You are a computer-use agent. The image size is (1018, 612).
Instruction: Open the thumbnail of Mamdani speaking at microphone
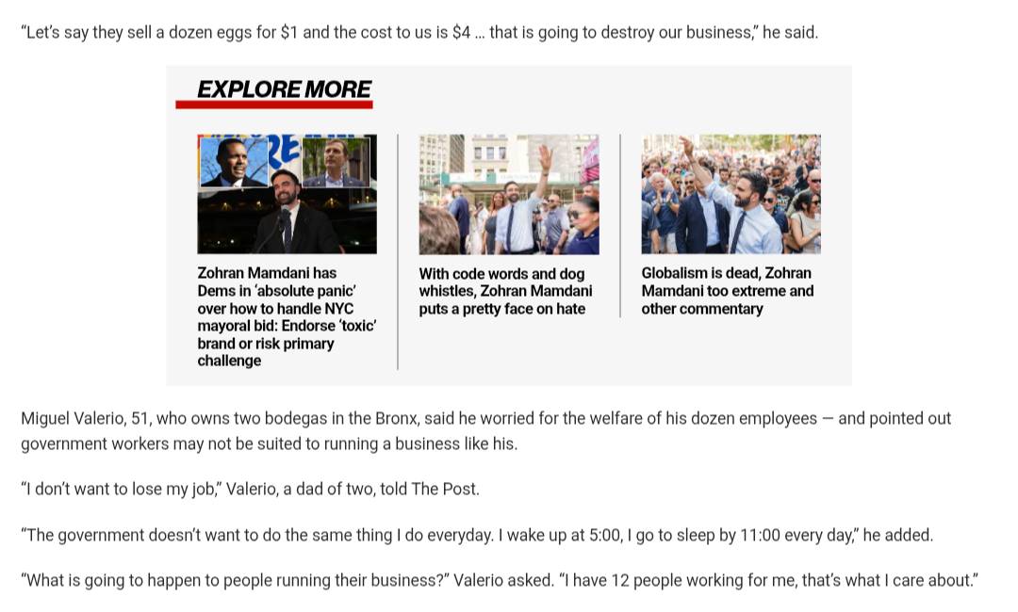[x=287, y=194]
